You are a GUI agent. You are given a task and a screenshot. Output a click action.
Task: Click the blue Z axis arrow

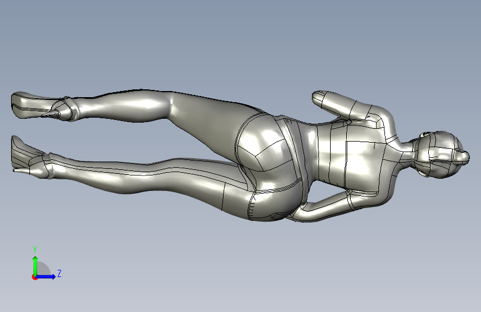tap(46, 276)
